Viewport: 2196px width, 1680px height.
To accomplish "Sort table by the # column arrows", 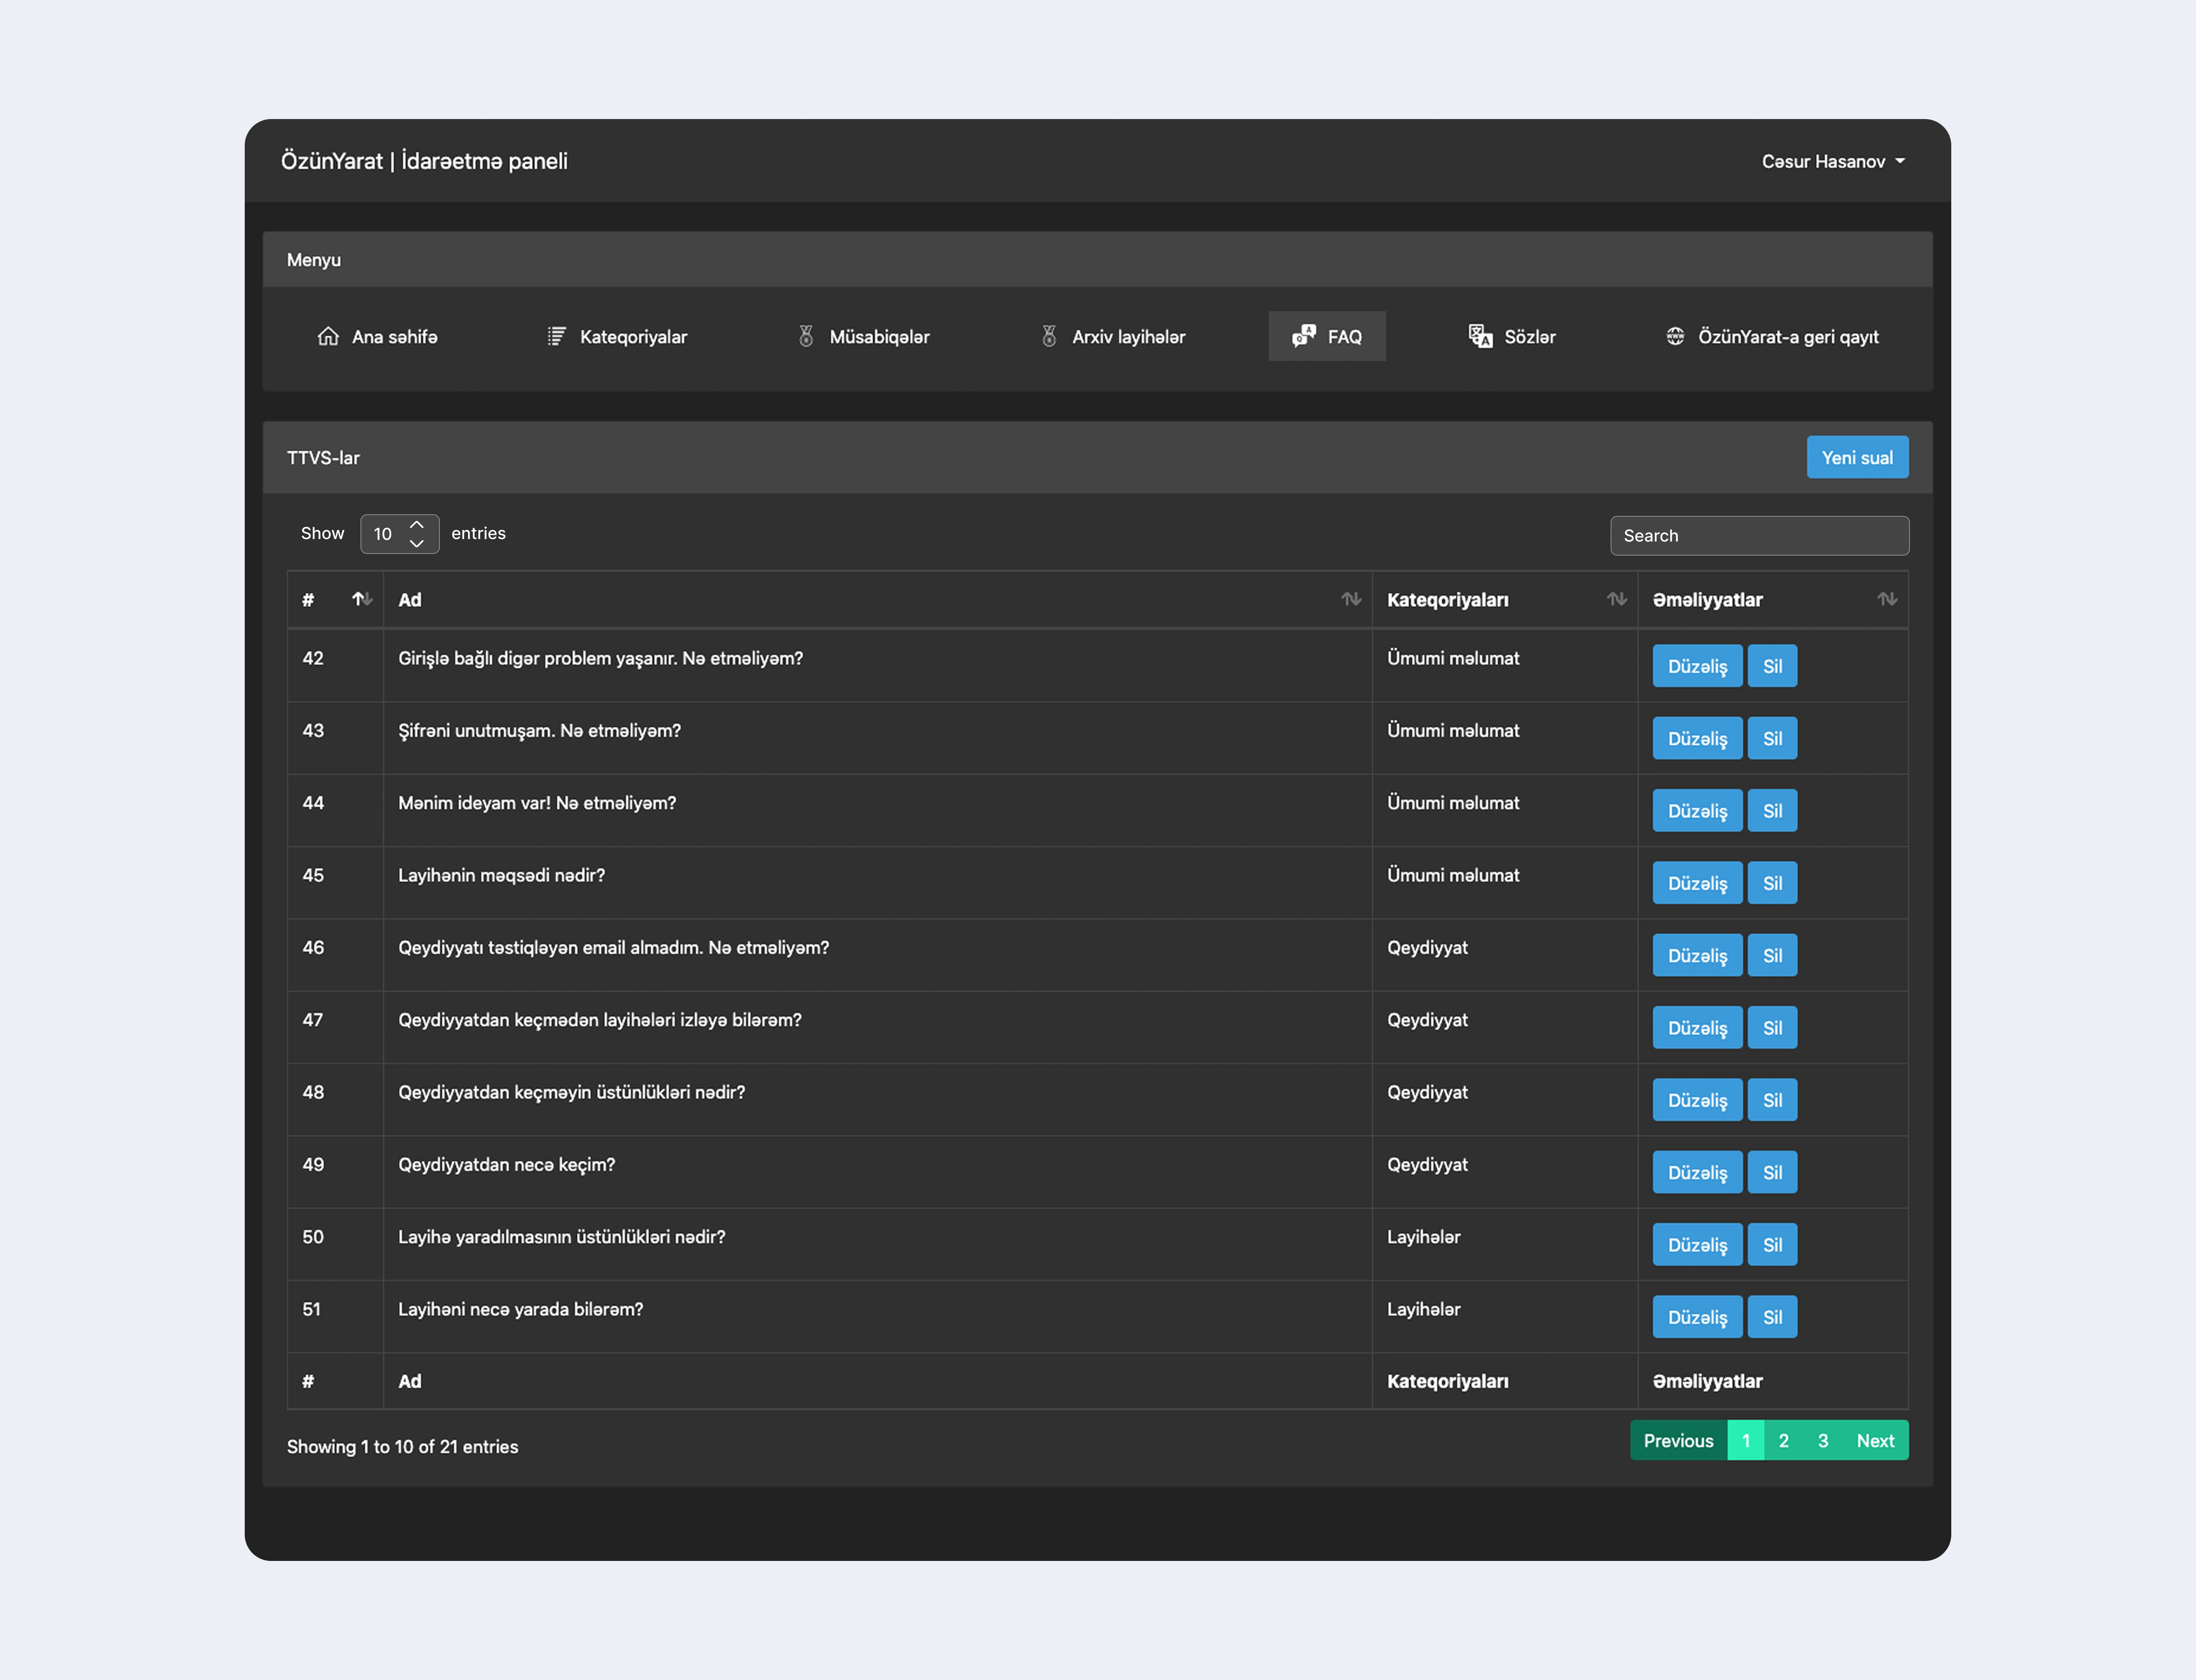I will pyautogui.click(x=362, y=599).
